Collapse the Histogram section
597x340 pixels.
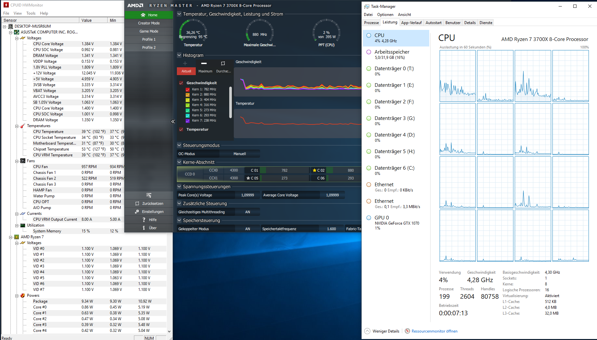click(x=179, y=55)
